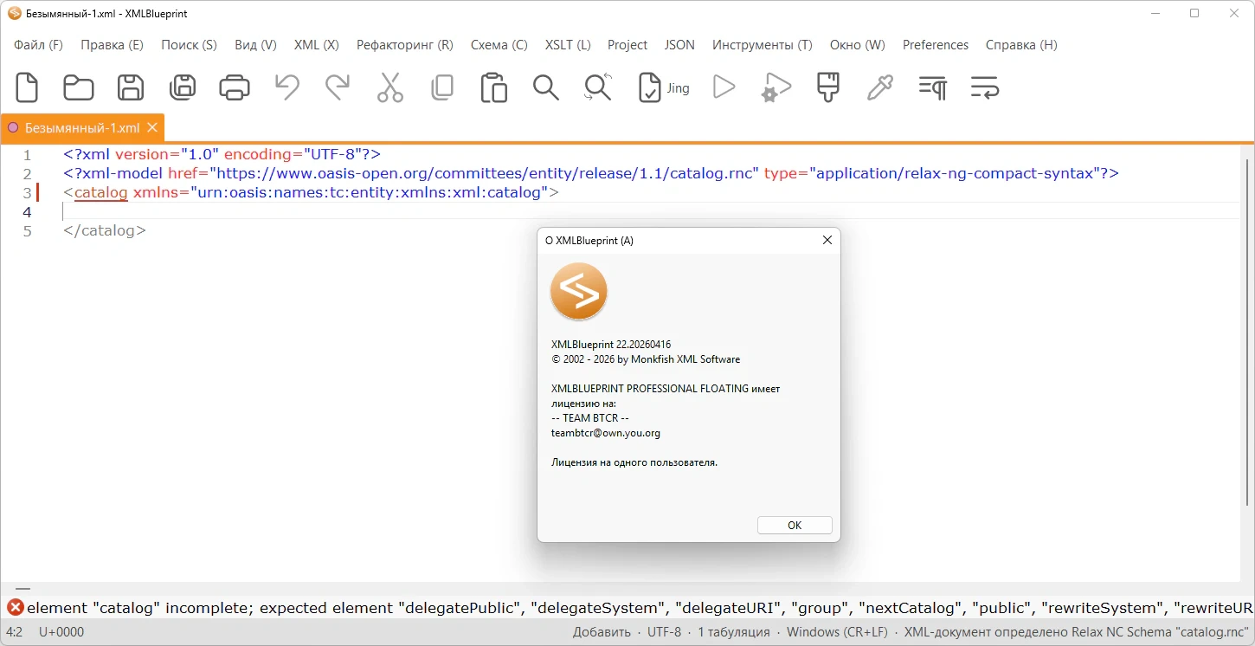Click cursor position 4:2 in status bar

click(14, 632)
